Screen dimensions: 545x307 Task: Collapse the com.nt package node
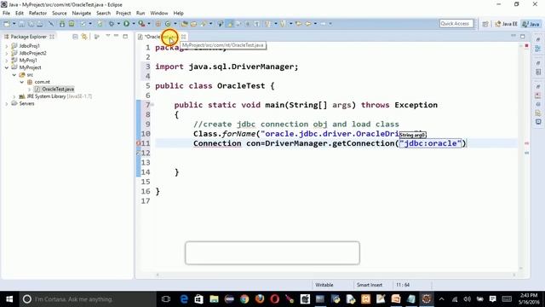(22, 82)
